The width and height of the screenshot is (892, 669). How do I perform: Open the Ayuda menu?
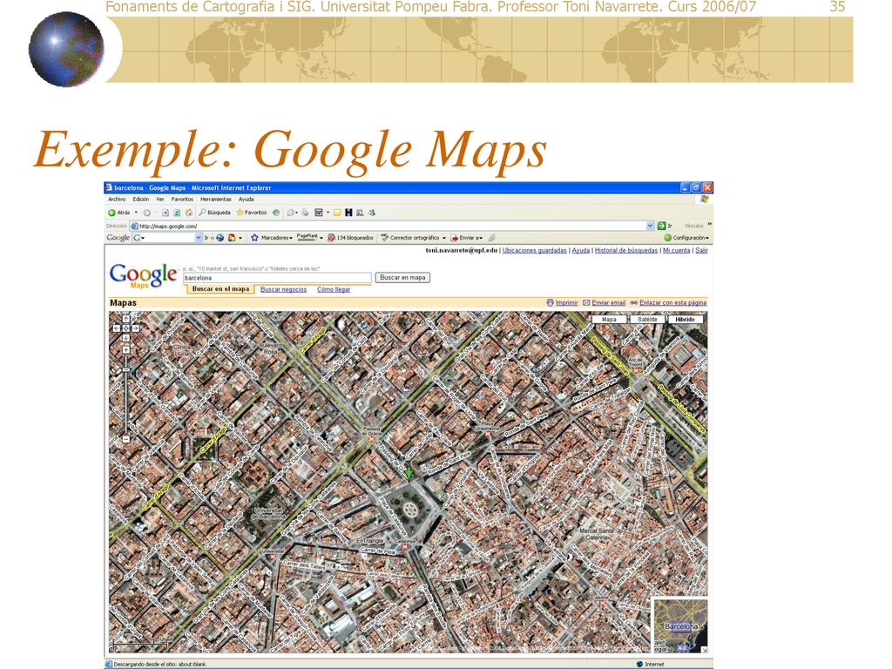click(x=246, y=199)
